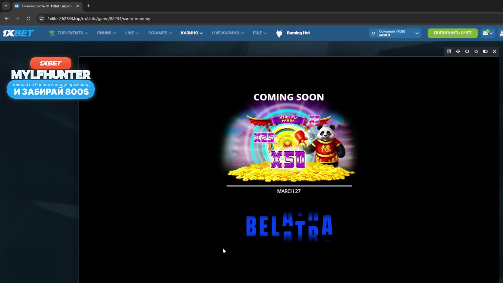
Task: Click the browser address bar URL
Action: [x=99, y=19]
